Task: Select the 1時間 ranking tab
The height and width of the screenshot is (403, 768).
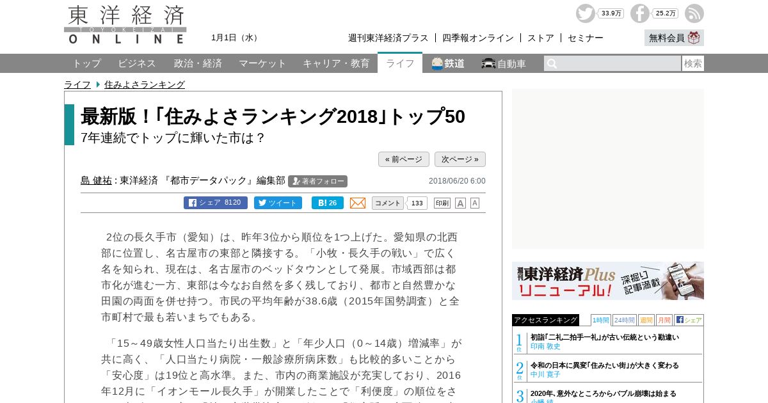Action: 600,320
